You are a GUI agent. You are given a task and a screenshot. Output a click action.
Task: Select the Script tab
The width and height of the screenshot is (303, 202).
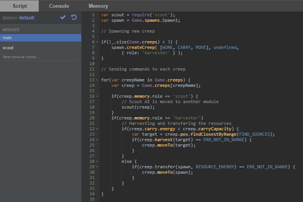(19, 6)
